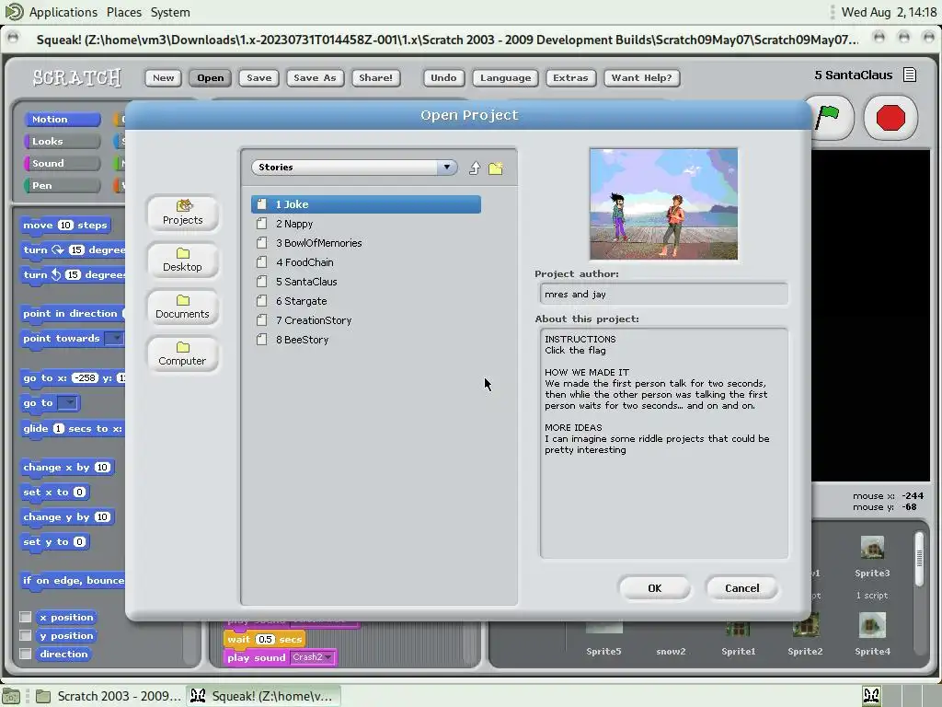
Task: Click Project author text field
Action: pos(664,294)
